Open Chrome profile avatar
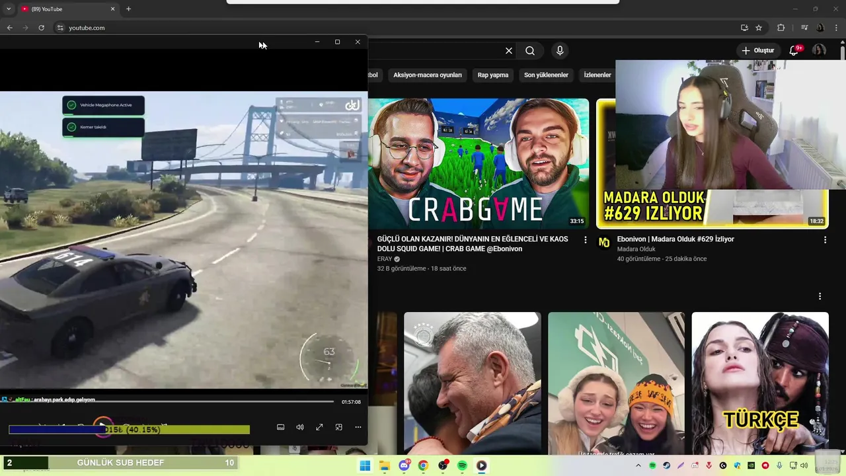Viewport: 846px width, 476px height. coord(820,28)
